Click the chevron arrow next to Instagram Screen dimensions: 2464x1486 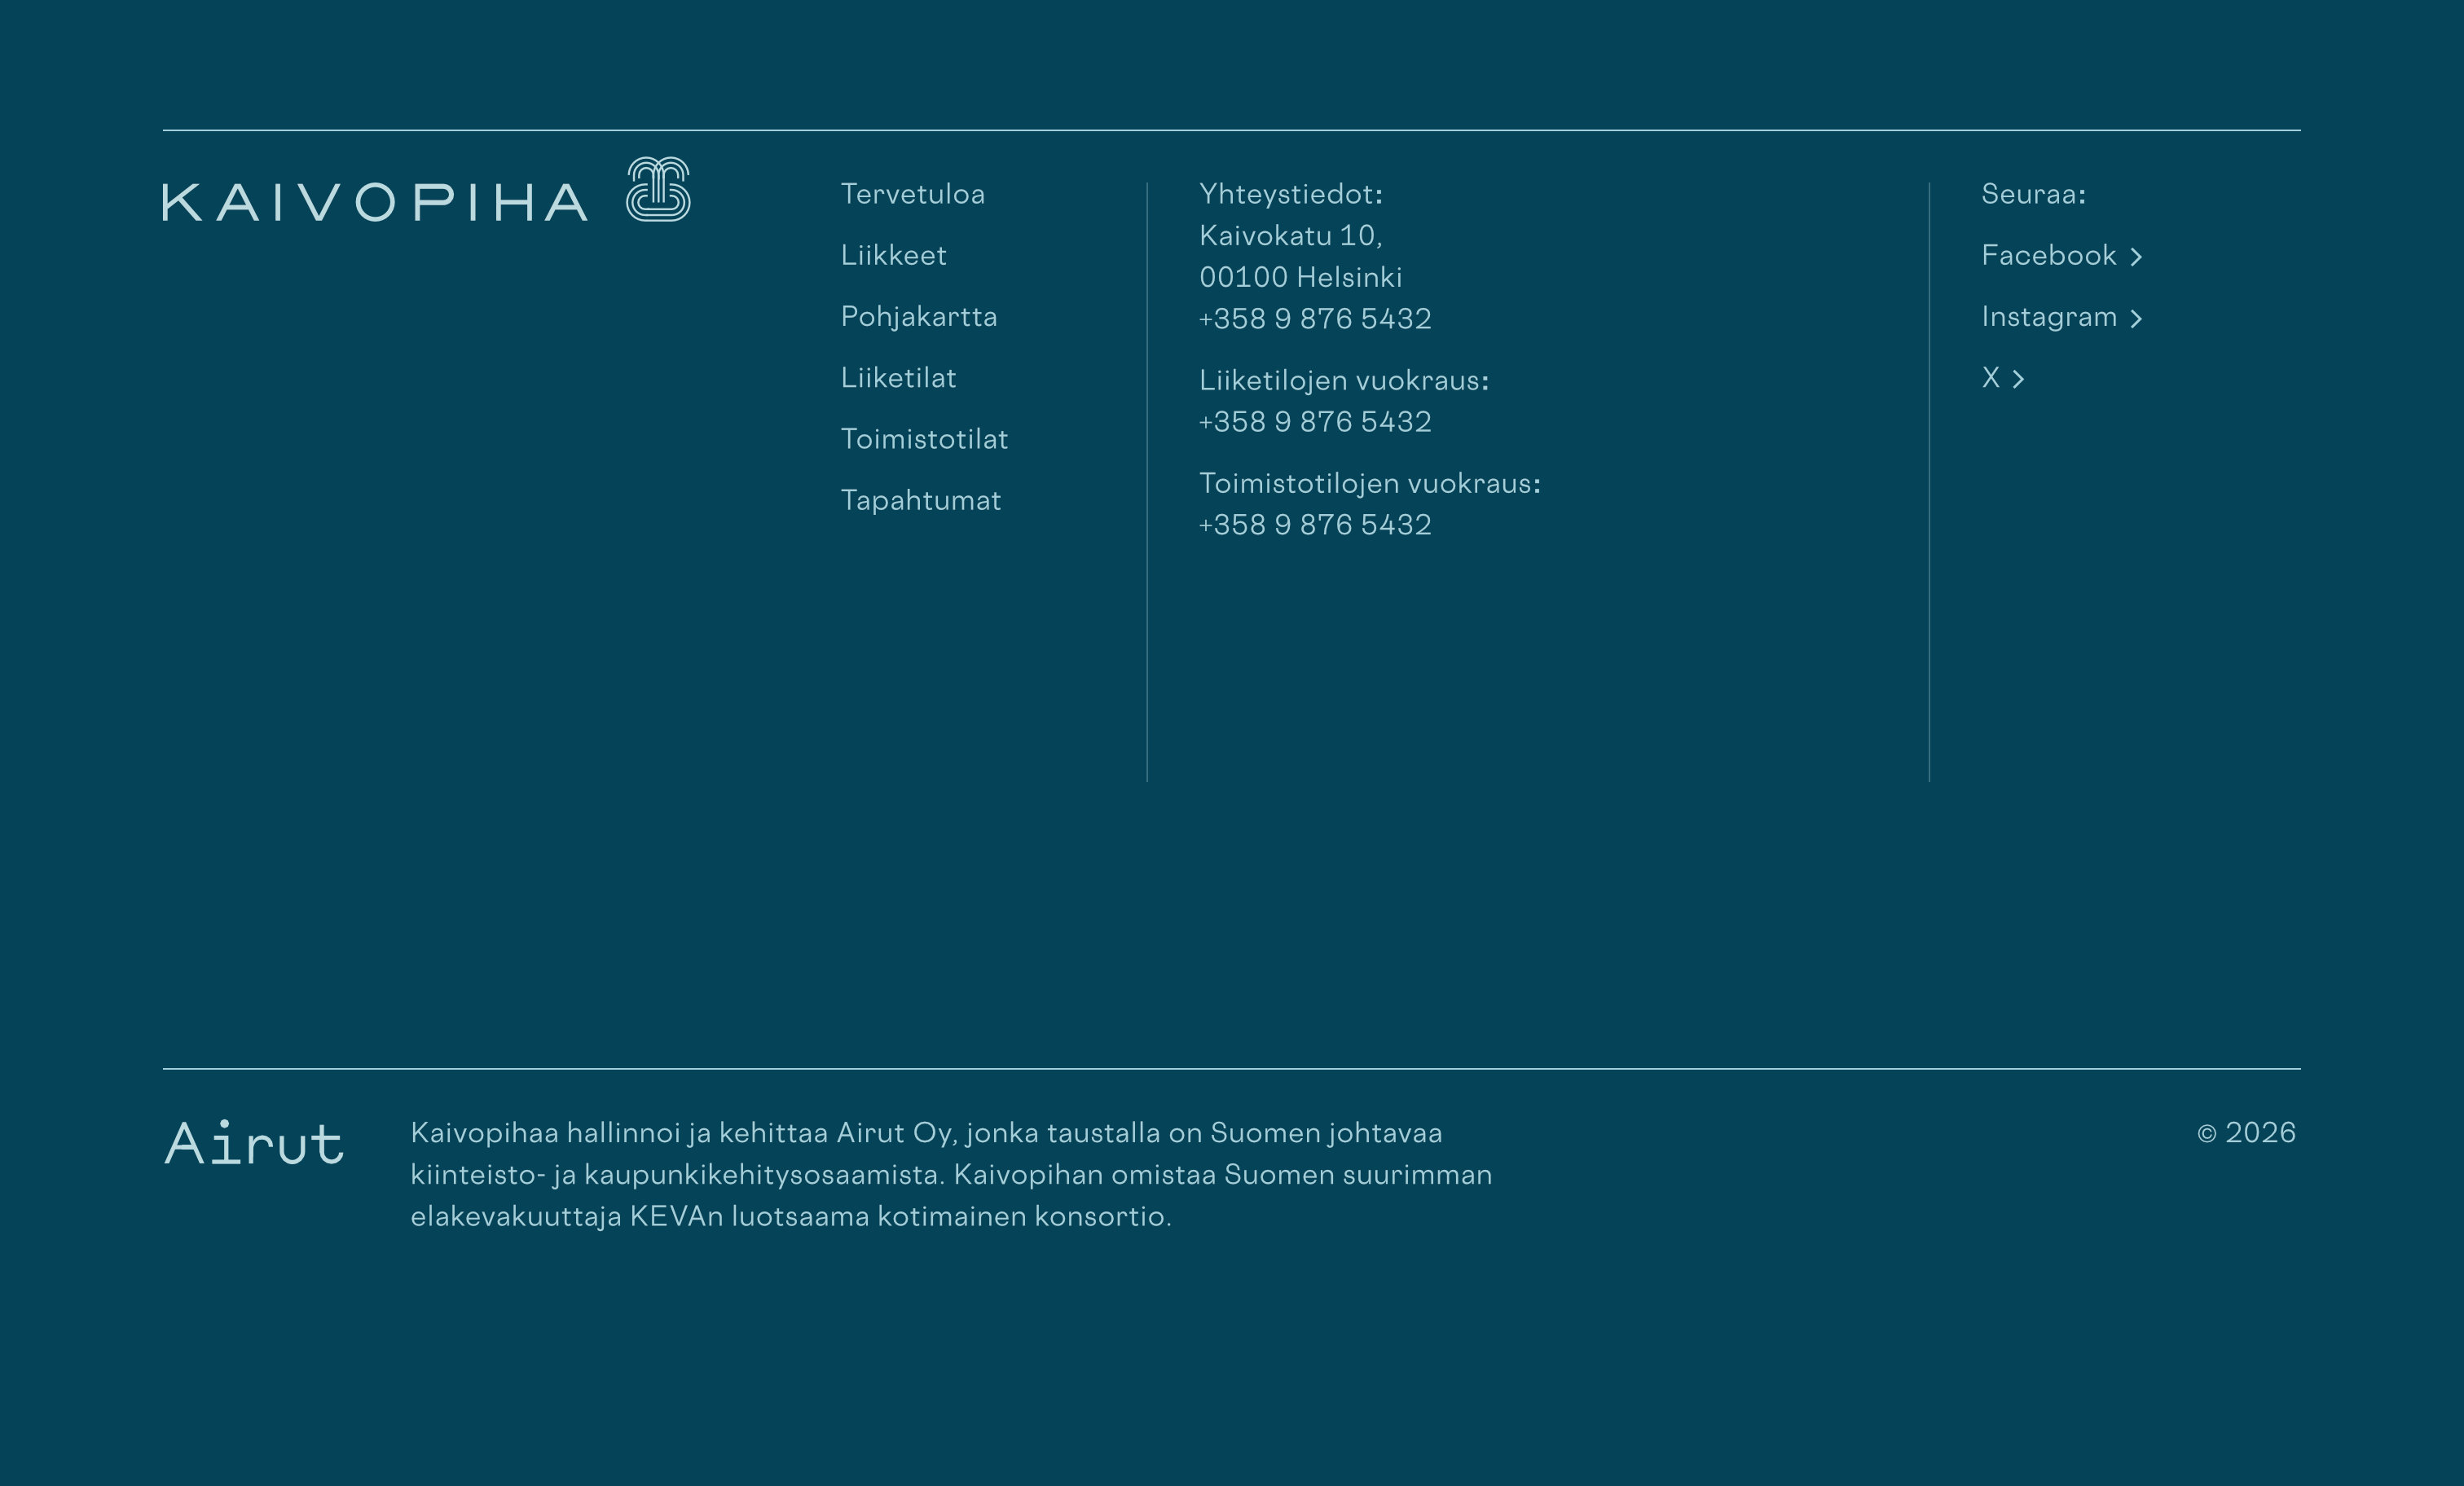(2136, 318)
